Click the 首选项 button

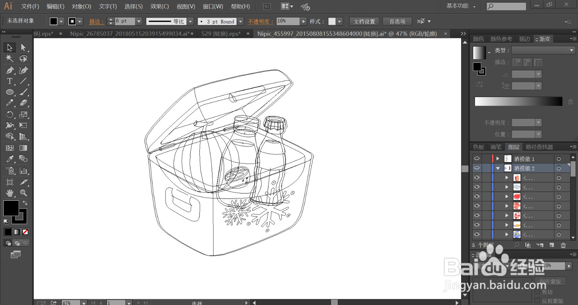[x=397, y=21]
